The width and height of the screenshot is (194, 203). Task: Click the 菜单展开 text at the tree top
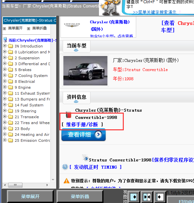(x=15, y=28)
